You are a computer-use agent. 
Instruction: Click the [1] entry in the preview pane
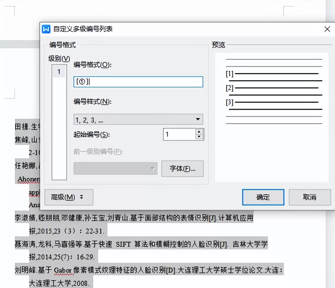[230, 74]
